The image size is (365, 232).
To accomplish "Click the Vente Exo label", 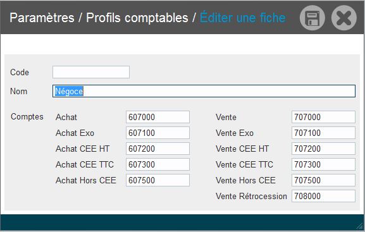I will point(235,133).
